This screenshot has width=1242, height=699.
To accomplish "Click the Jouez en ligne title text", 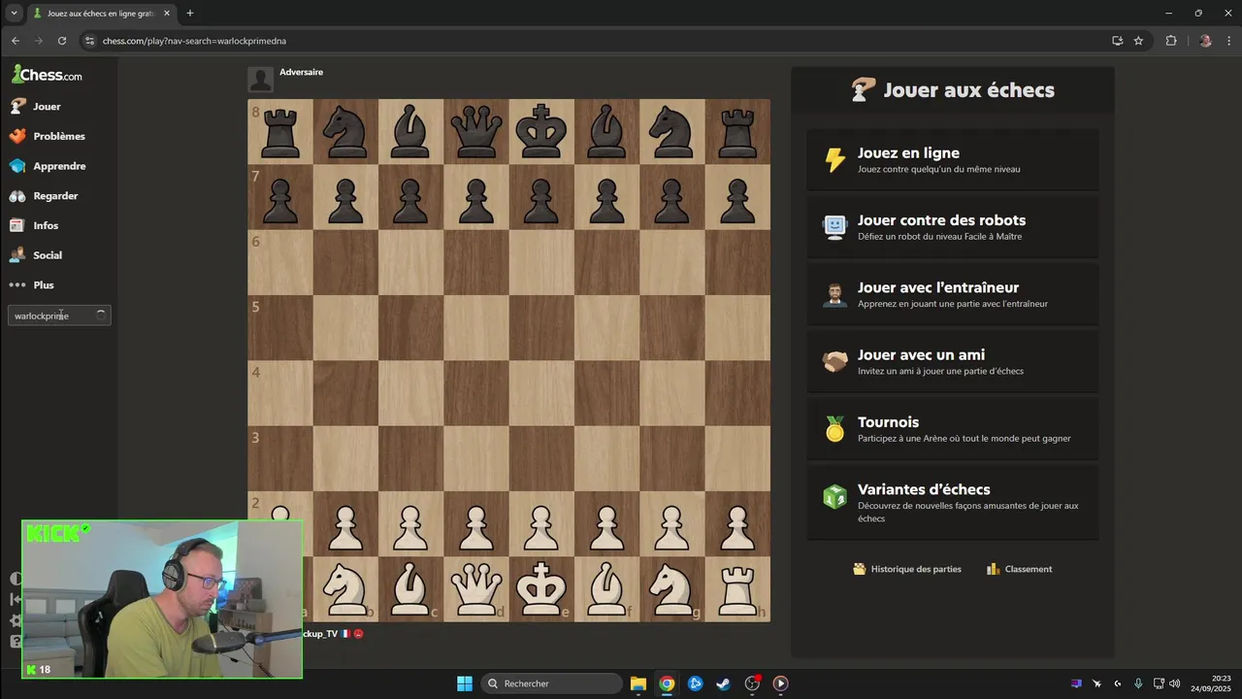I will 908,153.
